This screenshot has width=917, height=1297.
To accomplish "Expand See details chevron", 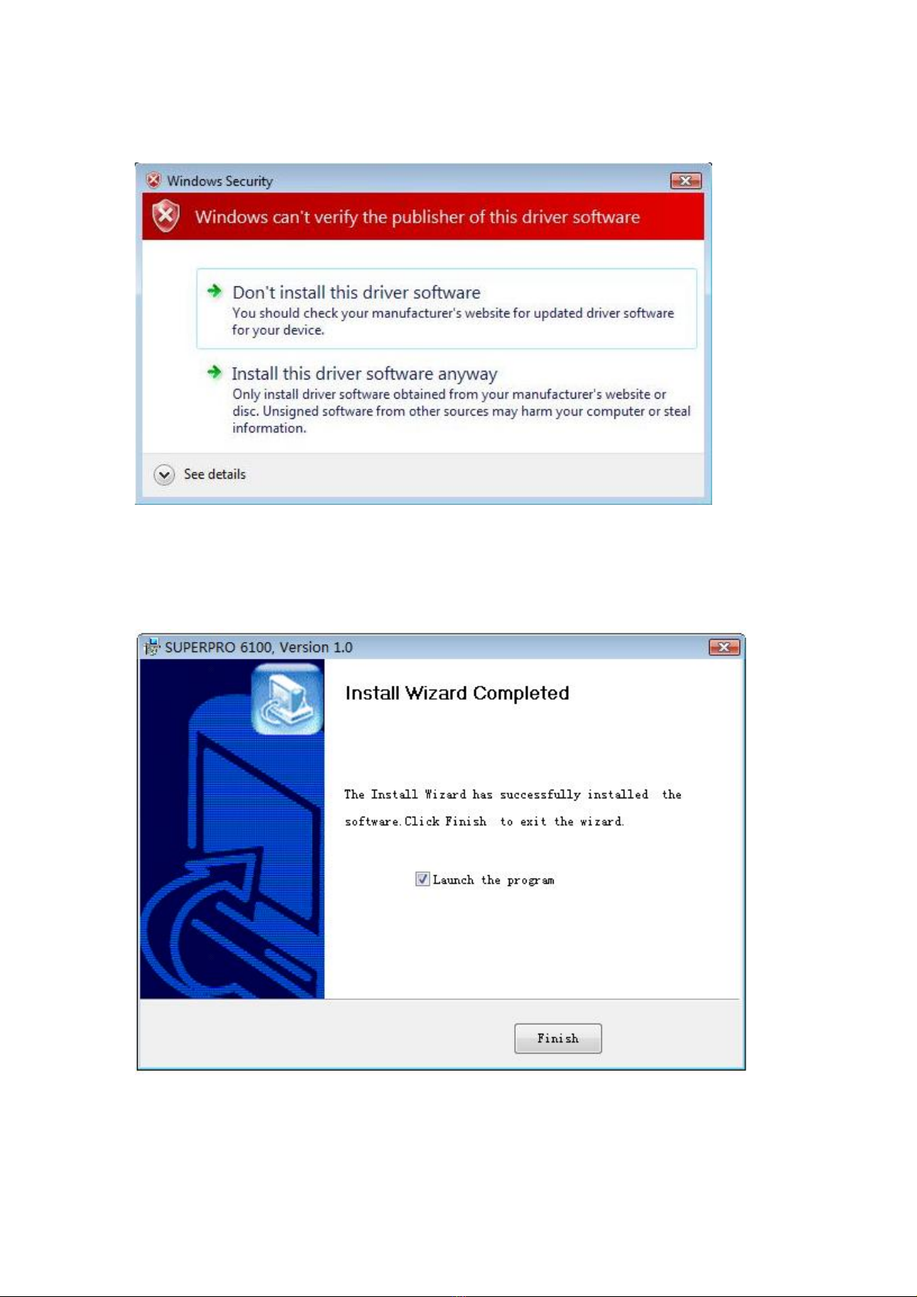I will (164, 475).
